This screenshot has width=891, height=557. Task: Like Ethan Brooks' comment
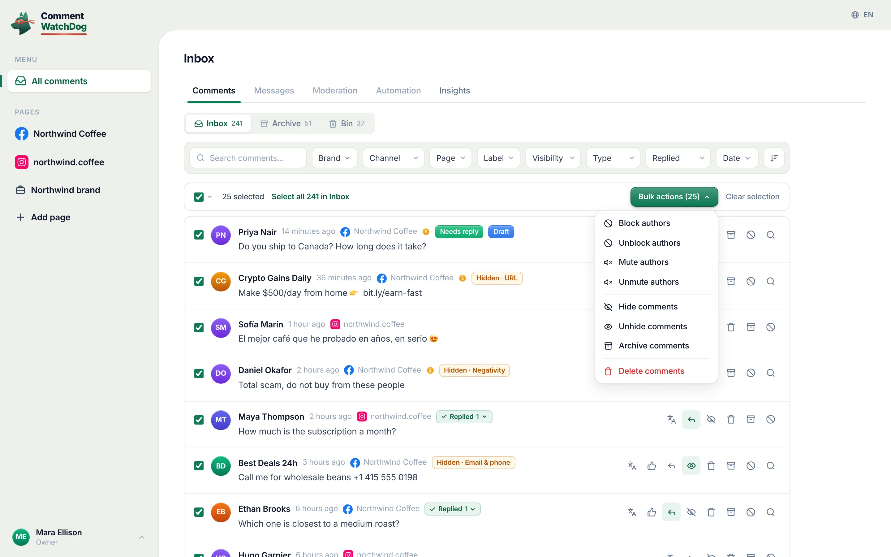tap(652, 512)
